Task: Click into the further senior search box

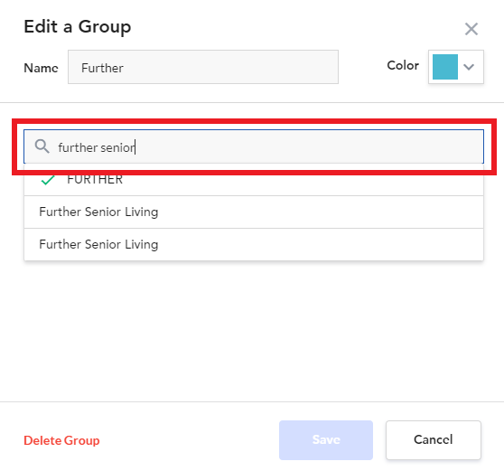Action: click(254, 146)
